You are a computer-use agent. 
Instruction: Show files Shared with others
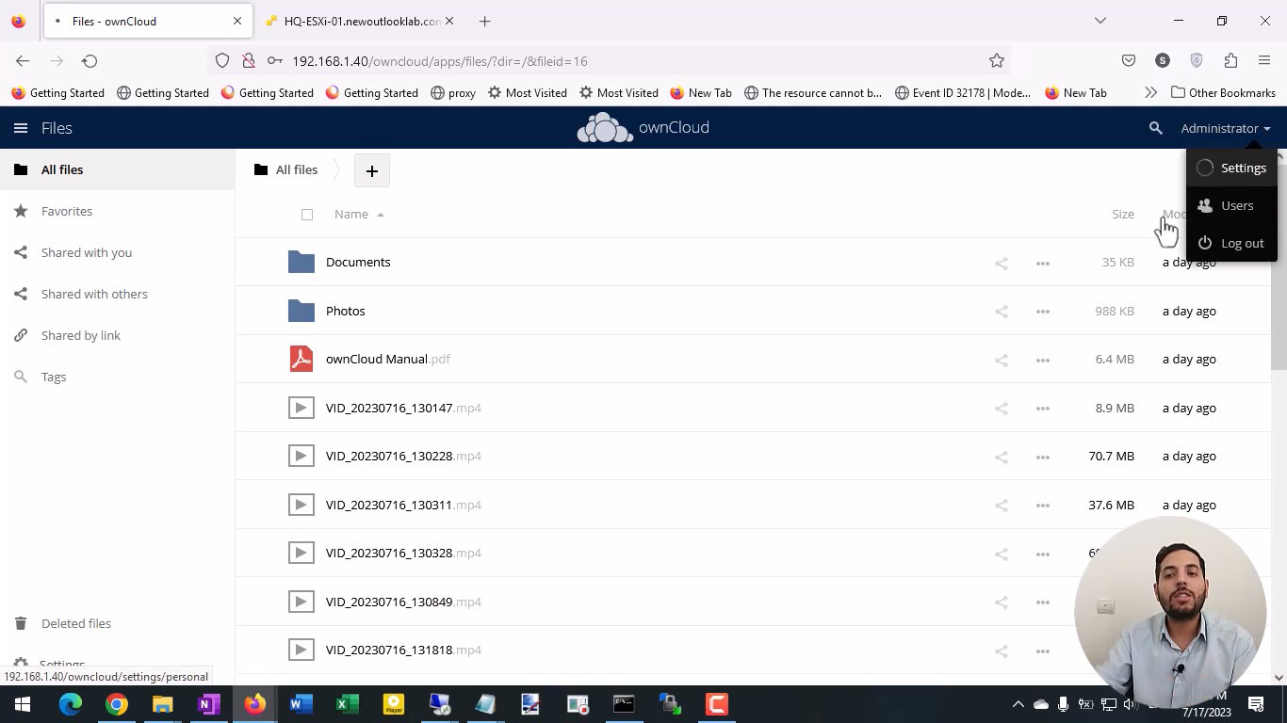pos(117,294)
